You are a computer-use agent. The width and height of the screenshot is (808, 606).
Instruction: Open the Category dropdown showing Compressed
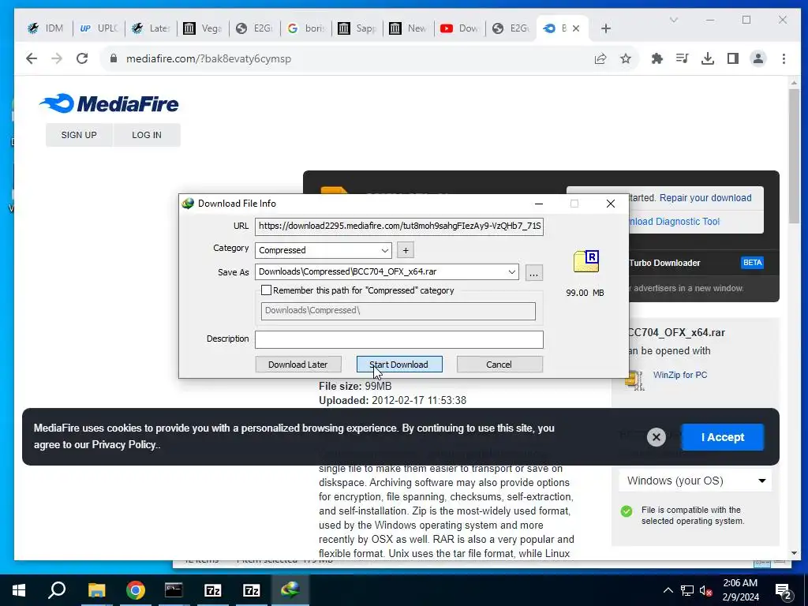(323, 250)
